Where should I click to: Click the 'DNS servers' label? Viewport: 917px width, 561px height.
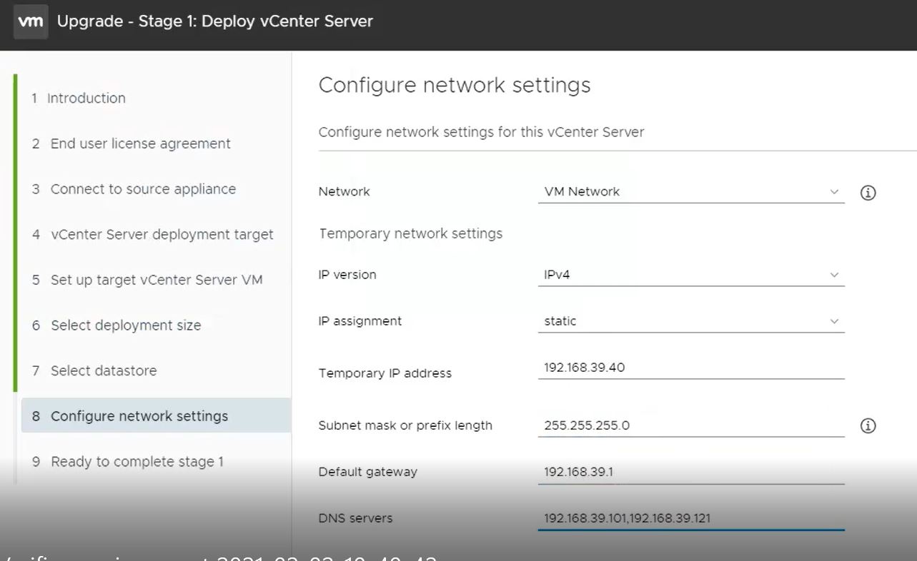[356, 518]
